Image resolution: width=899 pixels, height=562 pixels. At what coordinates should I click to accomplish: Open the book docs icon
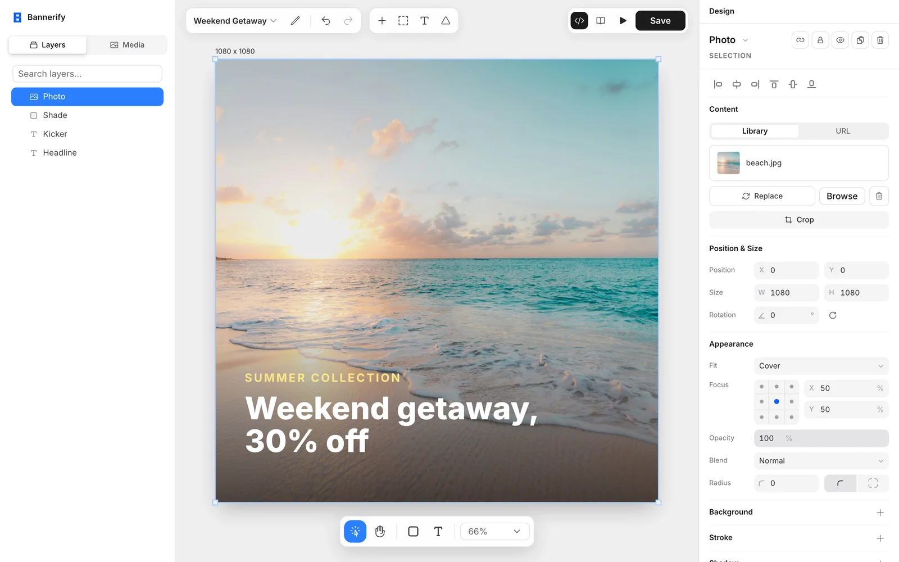(x=601, y=21)
